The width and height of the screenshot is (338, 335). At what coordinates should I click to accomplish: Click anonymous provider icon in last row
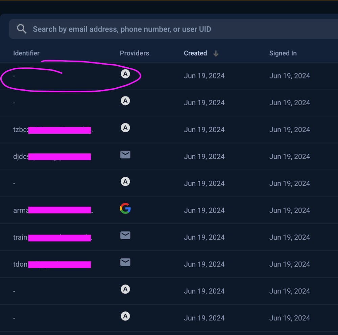pyautogui.click(x=125, y=316)
